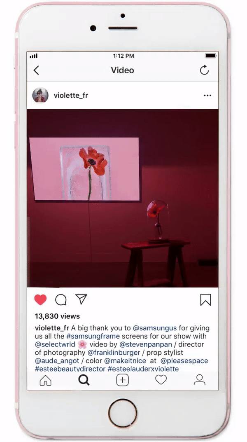This screenshot has width=247, height=442.
Task: Create new post with plus icon
Action: (x=123, y=380)
